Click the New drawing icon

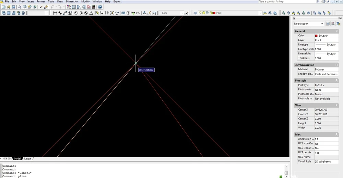[4, 7]
